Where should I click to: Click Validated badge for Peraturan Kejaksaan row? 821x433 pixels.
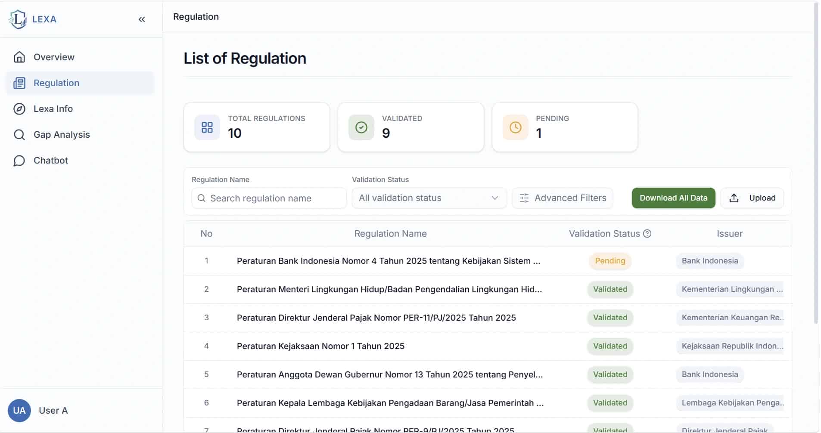[610, 346]
